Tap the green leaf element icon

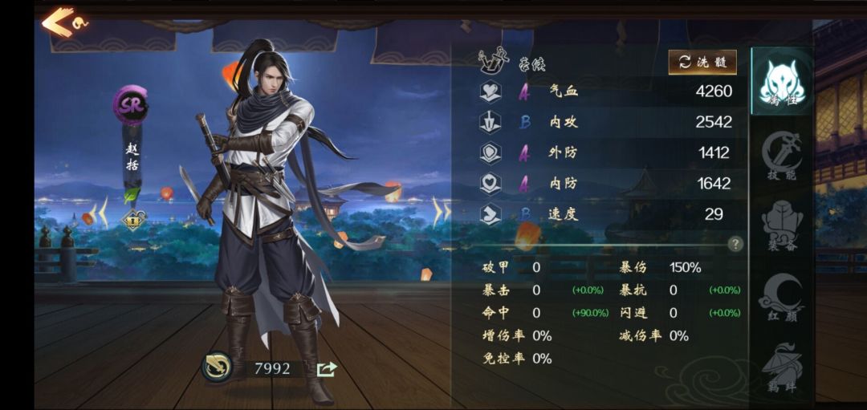(132, 195)
